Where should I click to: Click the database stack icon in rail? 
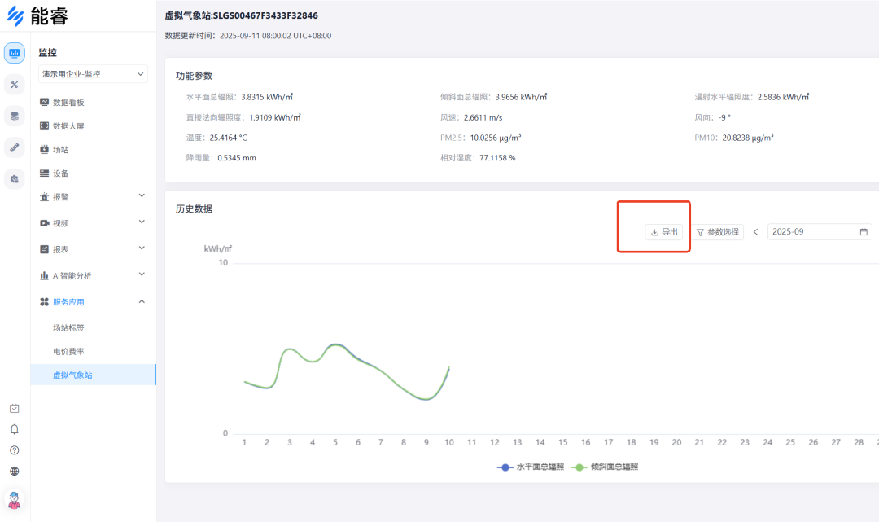[14, 116]
